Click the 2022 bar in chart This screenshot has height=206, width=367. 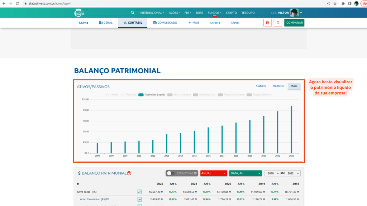291,129
